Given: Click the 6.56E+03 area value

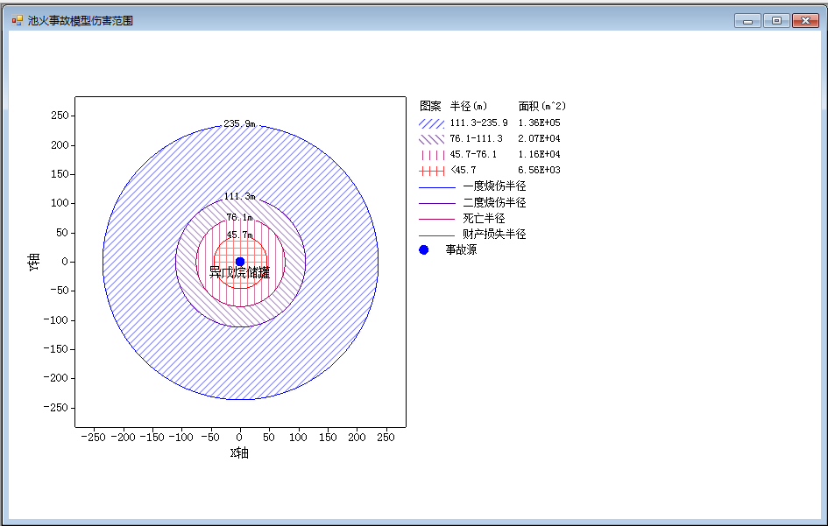Looking at the screenshot, I should 539,170.
